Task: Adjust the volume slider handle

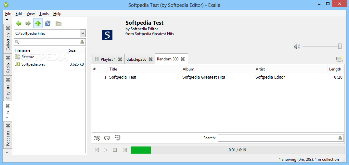Action: [340, 46]
